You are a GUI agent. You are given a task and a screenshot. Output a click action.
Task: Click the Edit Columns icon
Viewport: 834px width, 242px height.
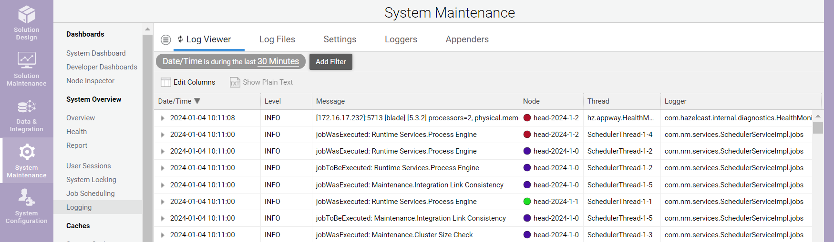(x=165, y=82)
